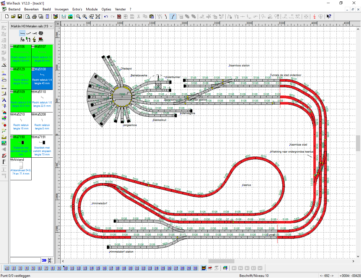Create a new track plan file
Viewport: 361px width, 278px height.
tap(7, 17)
